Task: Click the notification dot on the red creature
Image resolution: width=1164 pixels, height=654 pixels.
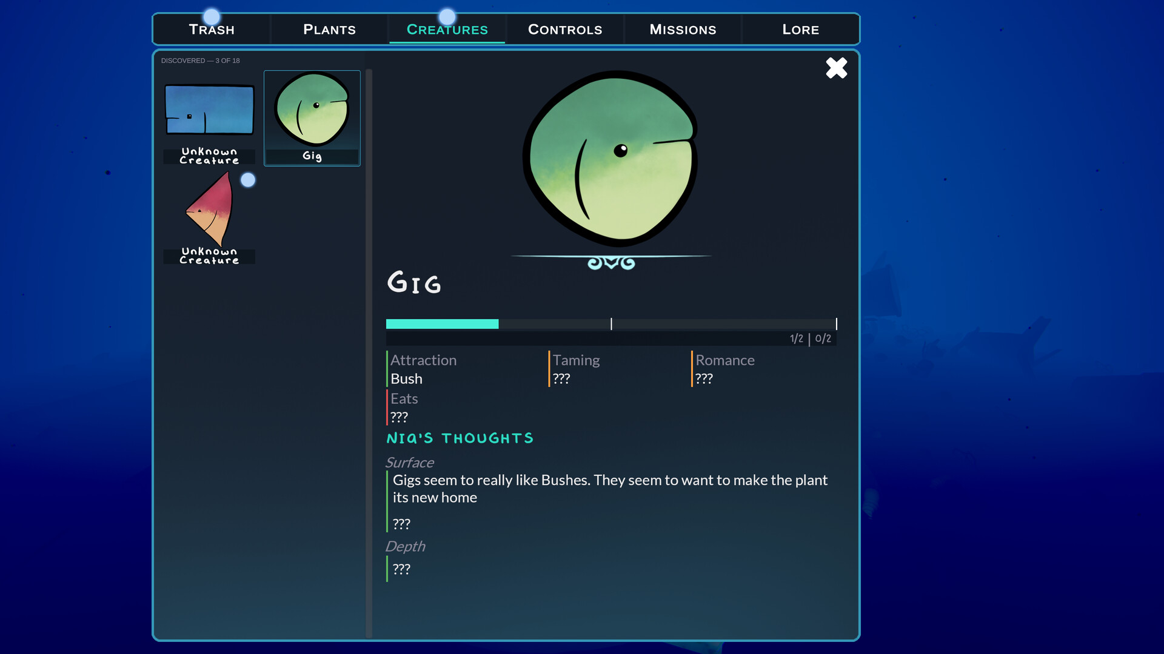Action: pos(248,180)
